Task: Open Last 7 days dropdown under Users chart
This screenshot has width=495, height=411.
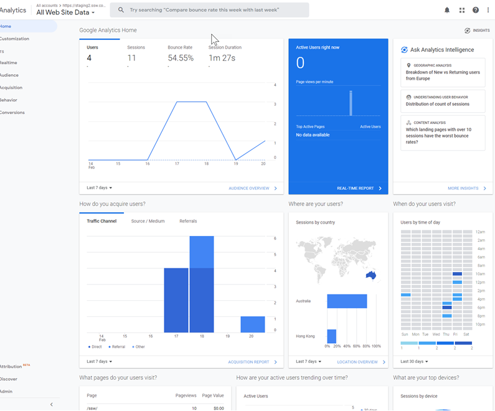Action: point(100,187)
